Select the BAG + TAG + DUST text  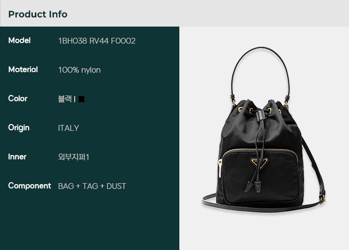(92, 186)
